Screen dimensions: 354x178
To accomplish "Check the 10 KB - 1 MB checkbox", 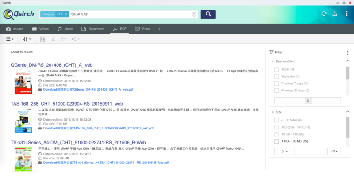I will coord(277,134).
